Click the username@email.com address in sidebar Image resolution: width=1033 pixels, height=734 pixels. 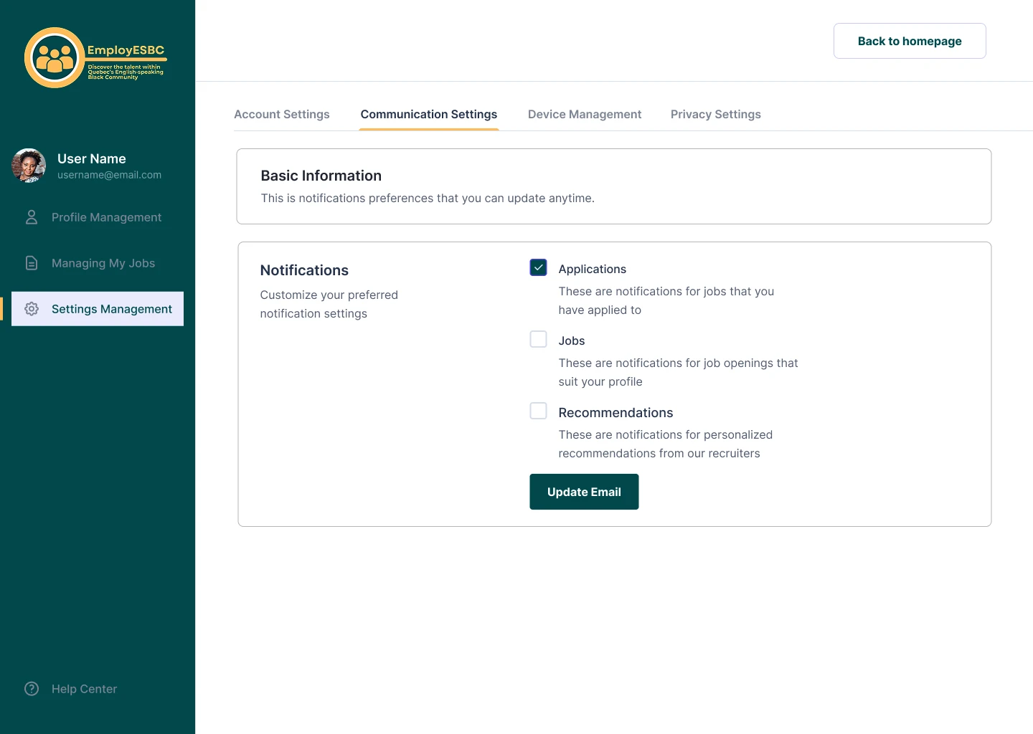point(109,175)
